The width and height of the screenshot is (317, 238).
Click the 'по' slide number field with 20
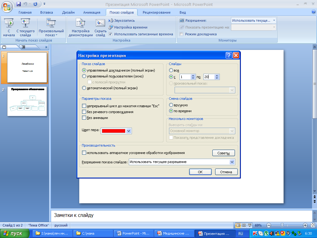pyautogui.click(x=209, y=77)
